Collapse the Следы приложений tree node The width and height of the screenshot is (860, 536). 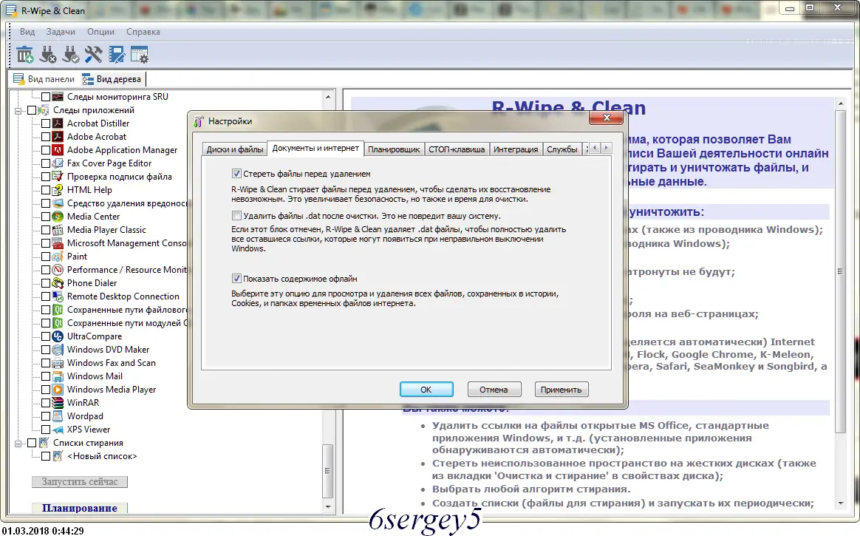pyautogui.click(x=18, y=110)
